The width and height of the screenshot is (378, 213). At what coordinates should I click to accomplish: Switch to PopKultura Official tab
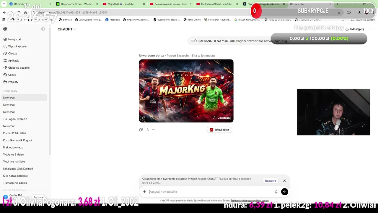217,4
